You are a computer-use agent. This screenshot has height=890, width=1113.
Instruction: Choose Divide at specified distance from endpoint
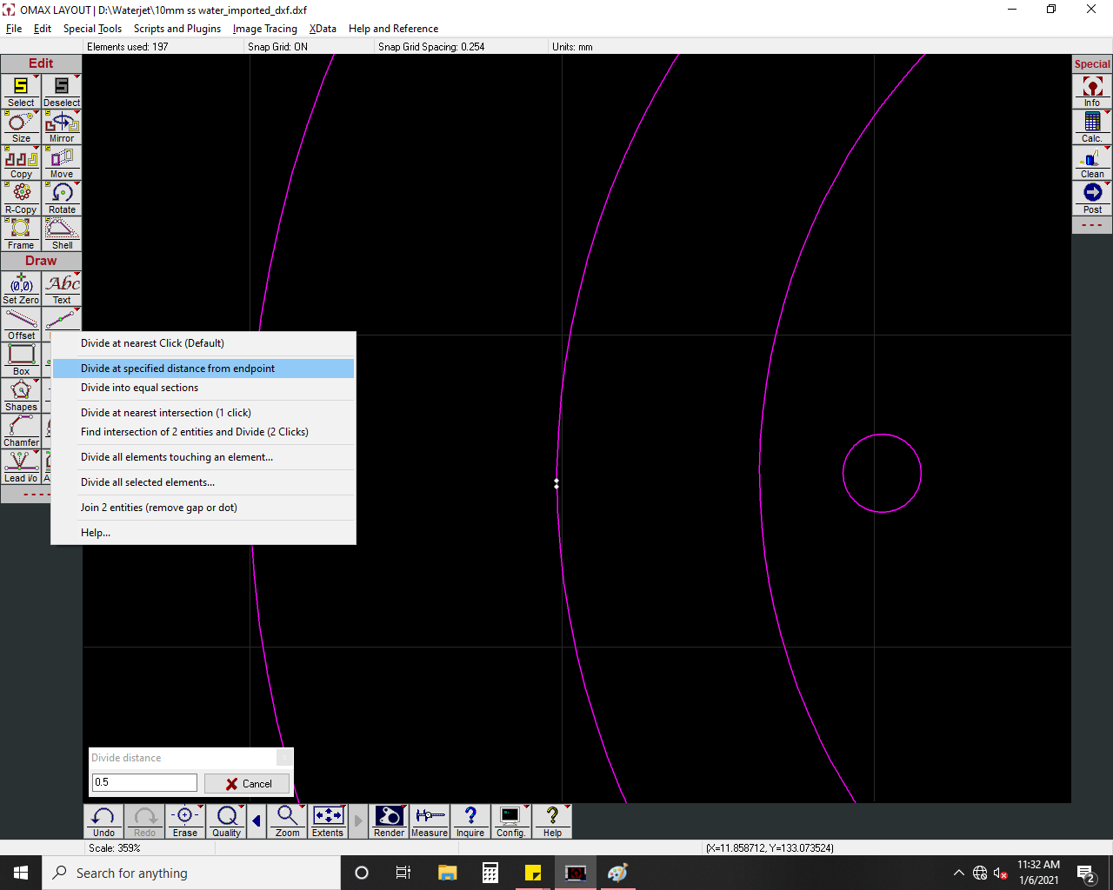pyautogui.click(x=203, y=369)
